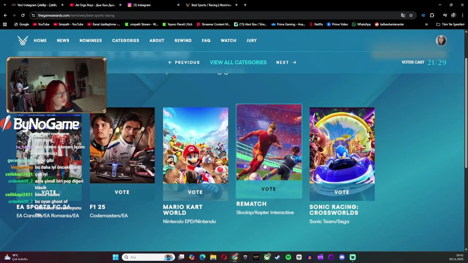Reload the page
Screen dimensions: 468x263
pos(23,15)
